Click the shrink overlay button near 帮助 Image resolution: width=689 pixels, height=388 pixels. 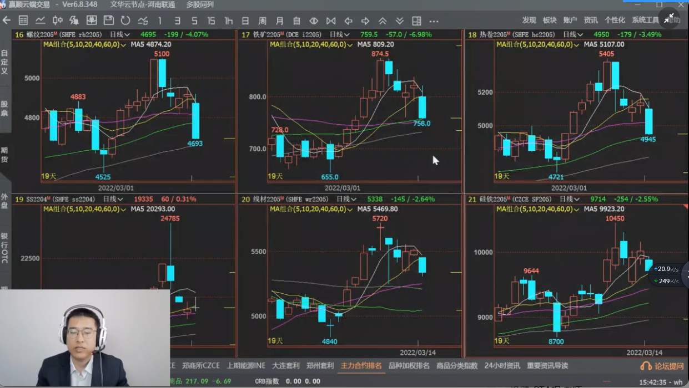(x=670, y=17)
